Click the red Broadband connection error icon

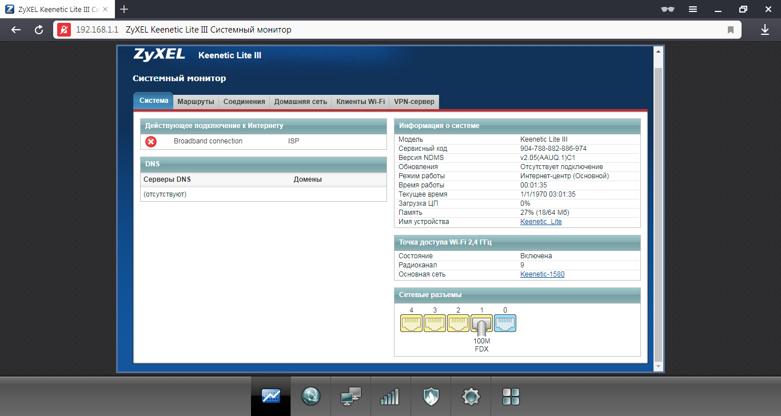151,142
